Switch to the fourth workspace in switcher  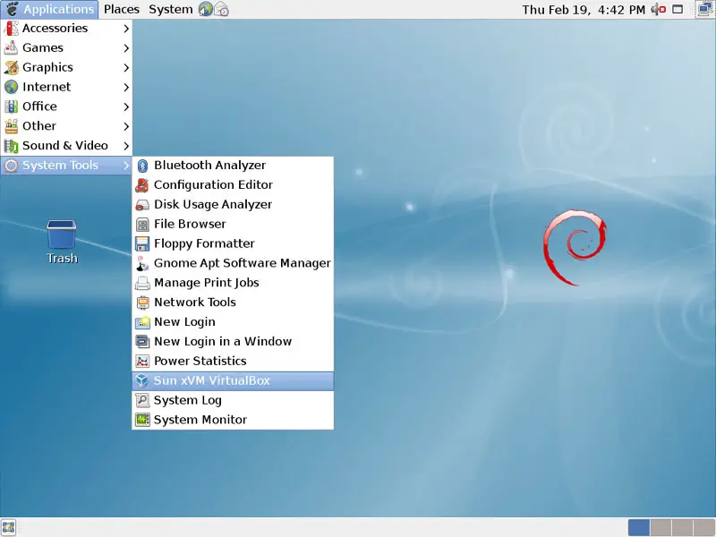click(703, 528)
